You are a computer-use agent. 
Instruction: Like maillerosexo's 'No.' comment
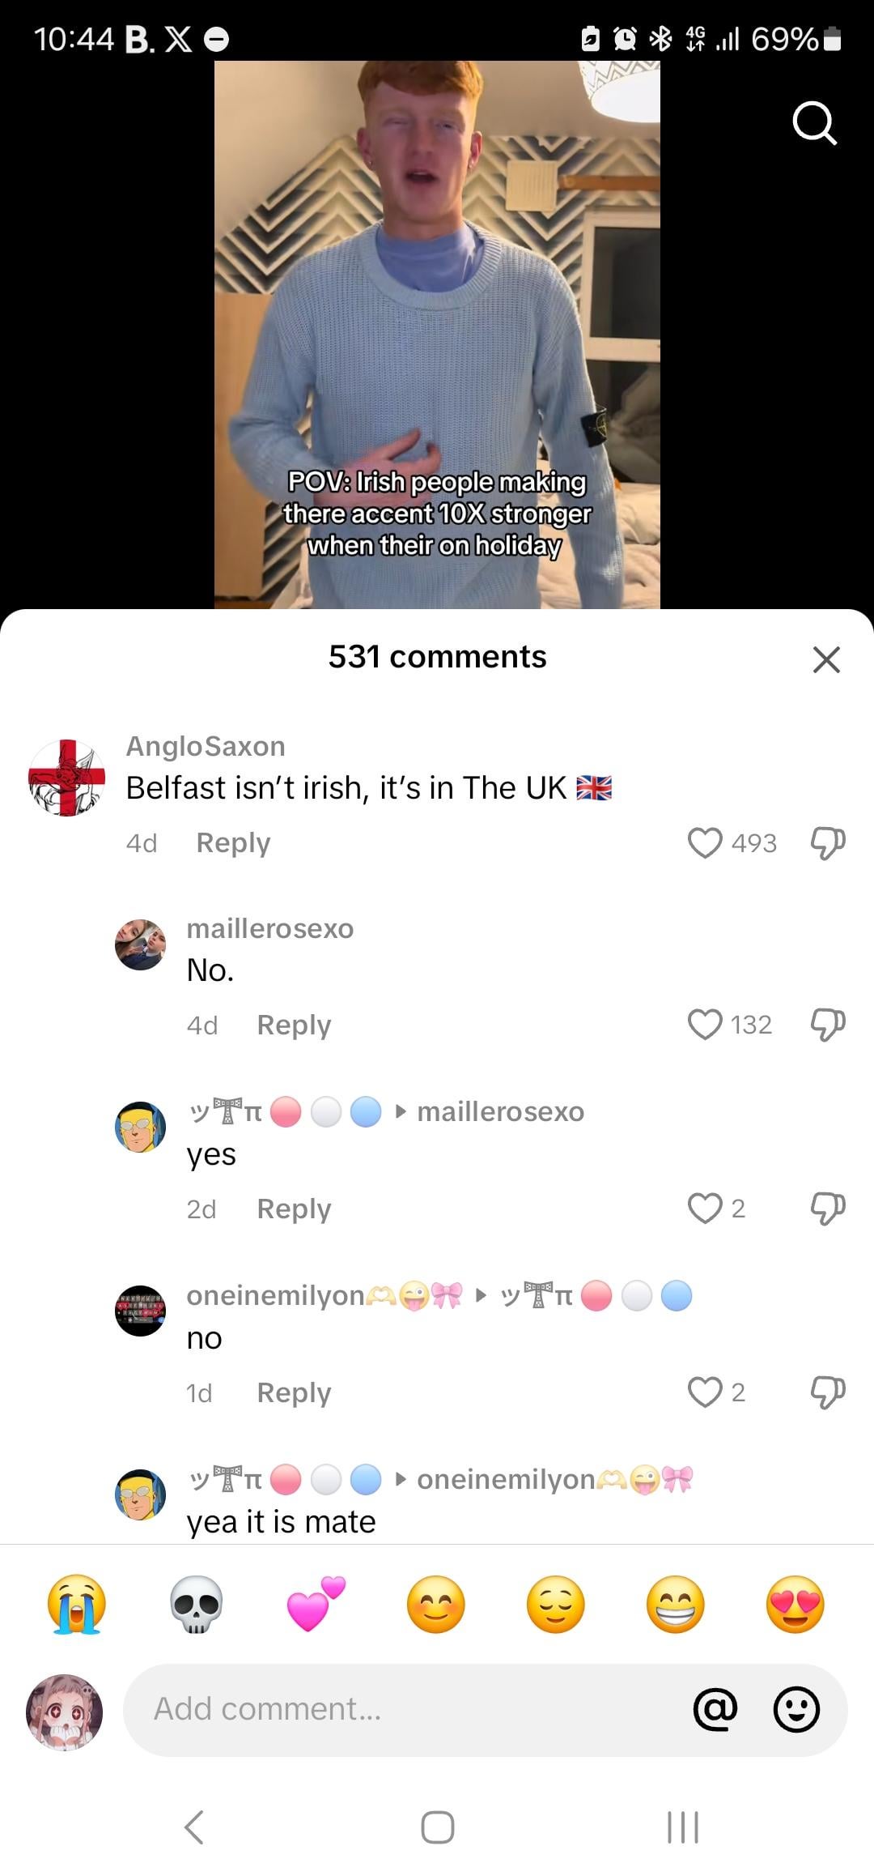coord(705,1025)
